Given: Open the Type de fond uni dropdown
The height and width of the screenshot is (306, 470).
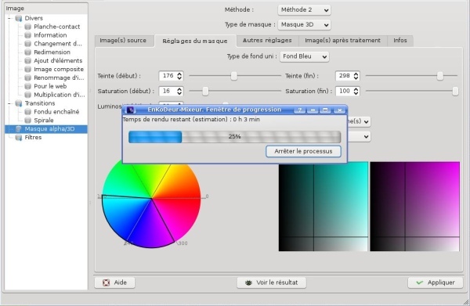Looking at the screenshot, I should click(x=304, y=56).
